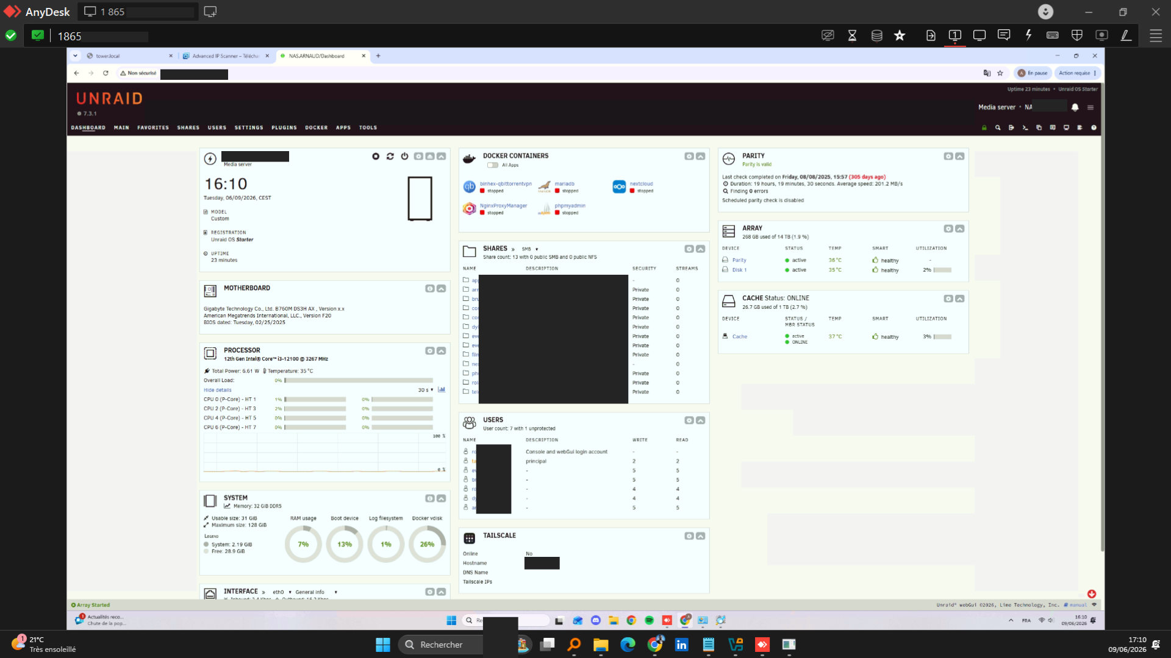1171x658 pixels.
Task: Open the Tools menu tab
Action: point(368,128)
